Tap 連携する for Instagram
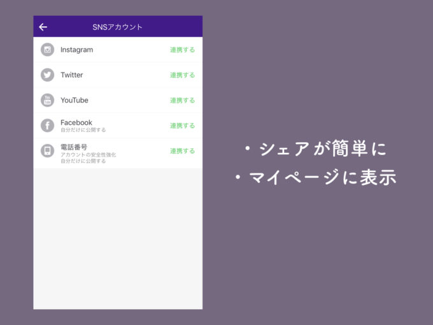This screenshot has width=433, height=325. coord(182,50)
